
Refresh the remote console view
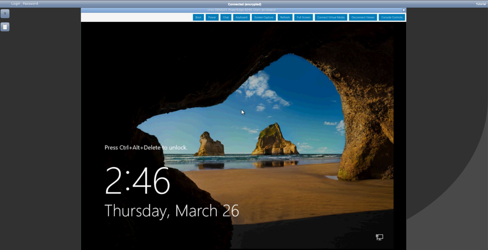coord(285,17)
